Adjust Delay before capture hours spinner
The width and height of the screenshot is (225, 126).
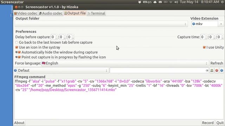(54, 37)
